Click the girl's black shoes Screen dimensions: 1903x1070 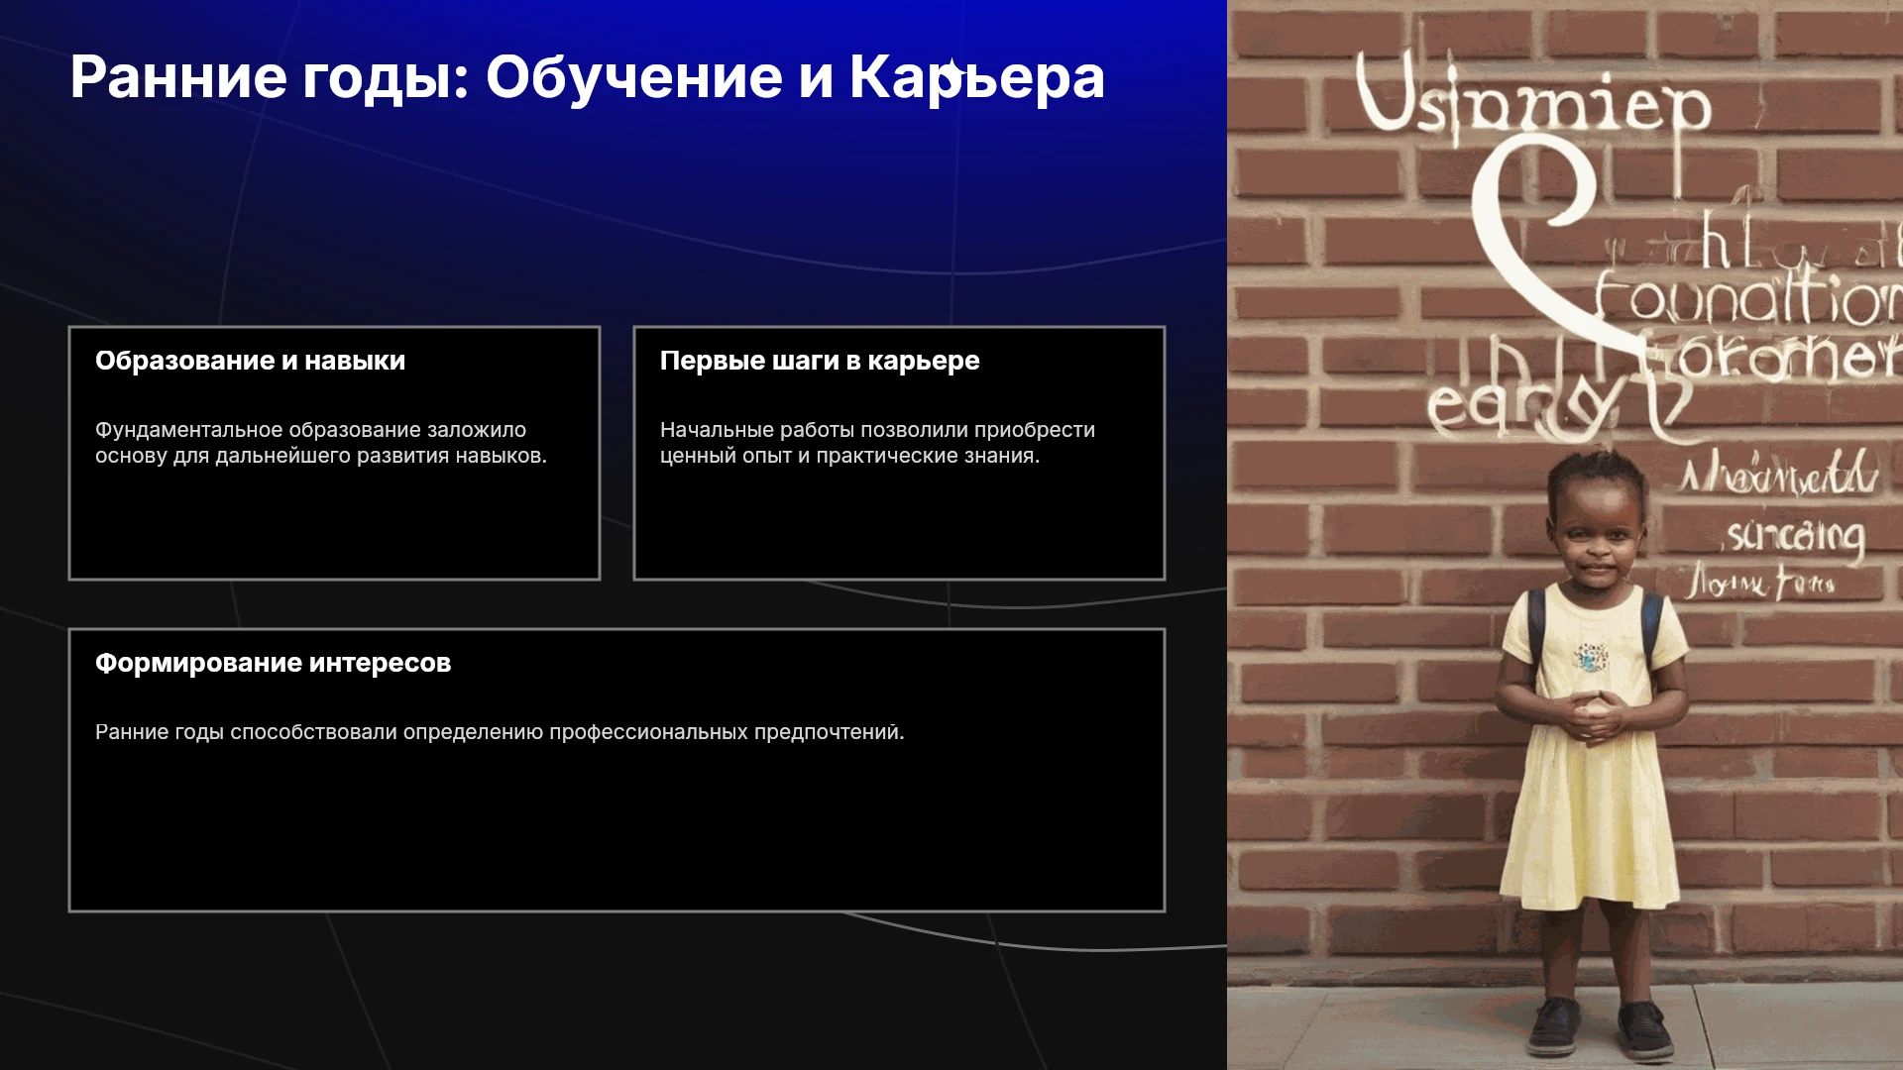click(1599, 1025)
